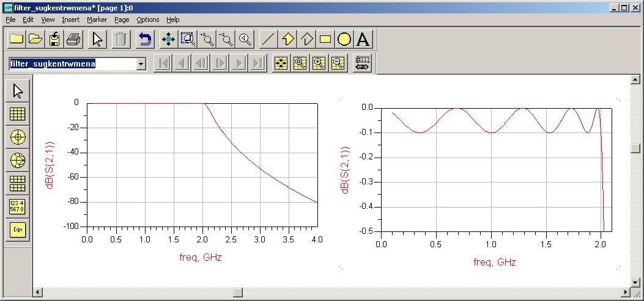The height and width of the screenshot is (301, 644).
Task: Insert an equation with Eqn button
Action: (18, 230)
